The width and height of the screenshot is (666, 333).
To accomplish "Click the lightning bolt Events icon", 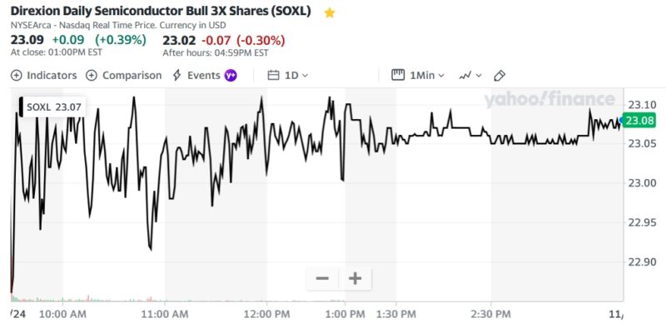I will pos(176,75).
